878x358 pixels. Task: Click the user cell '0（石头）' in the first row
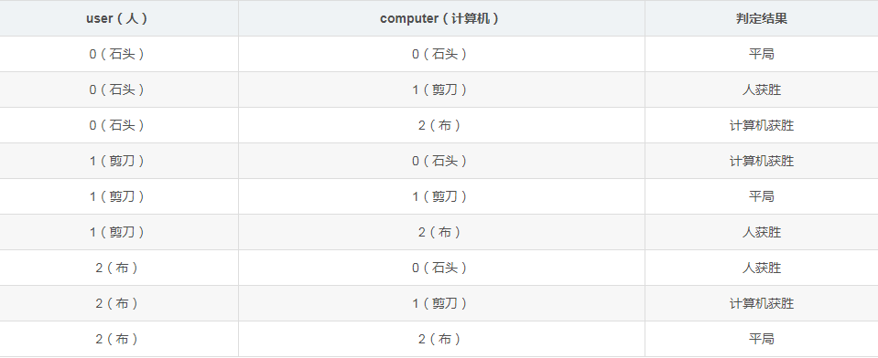[119, 54]
